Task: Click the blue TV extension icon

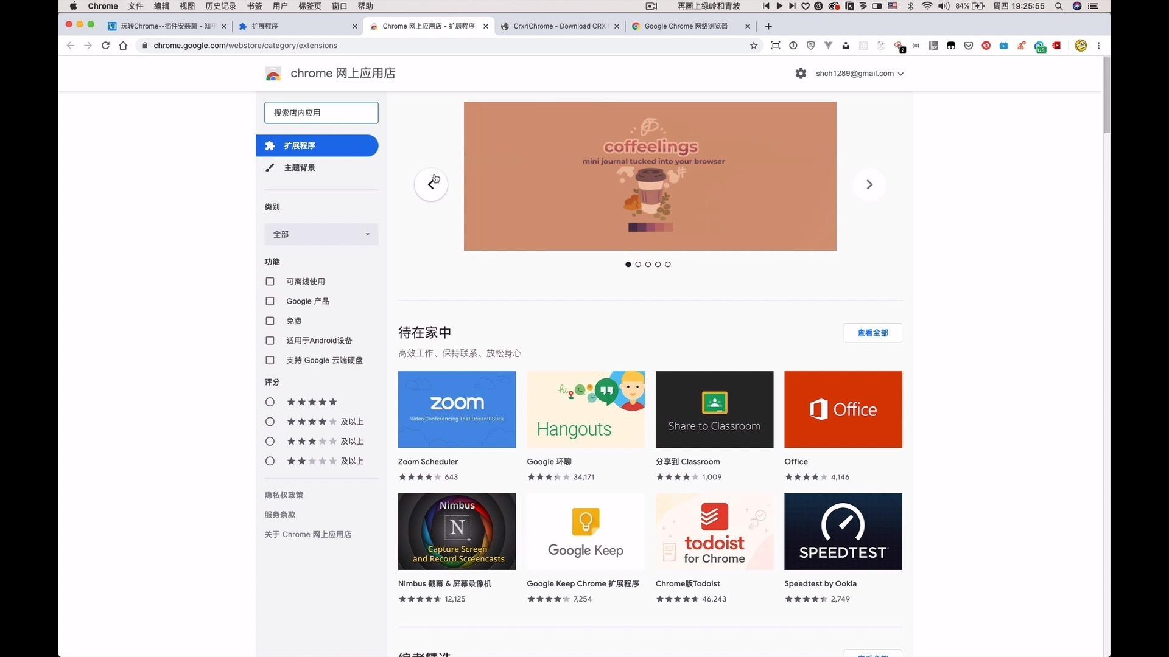Action: click(x=1003, y=46)
